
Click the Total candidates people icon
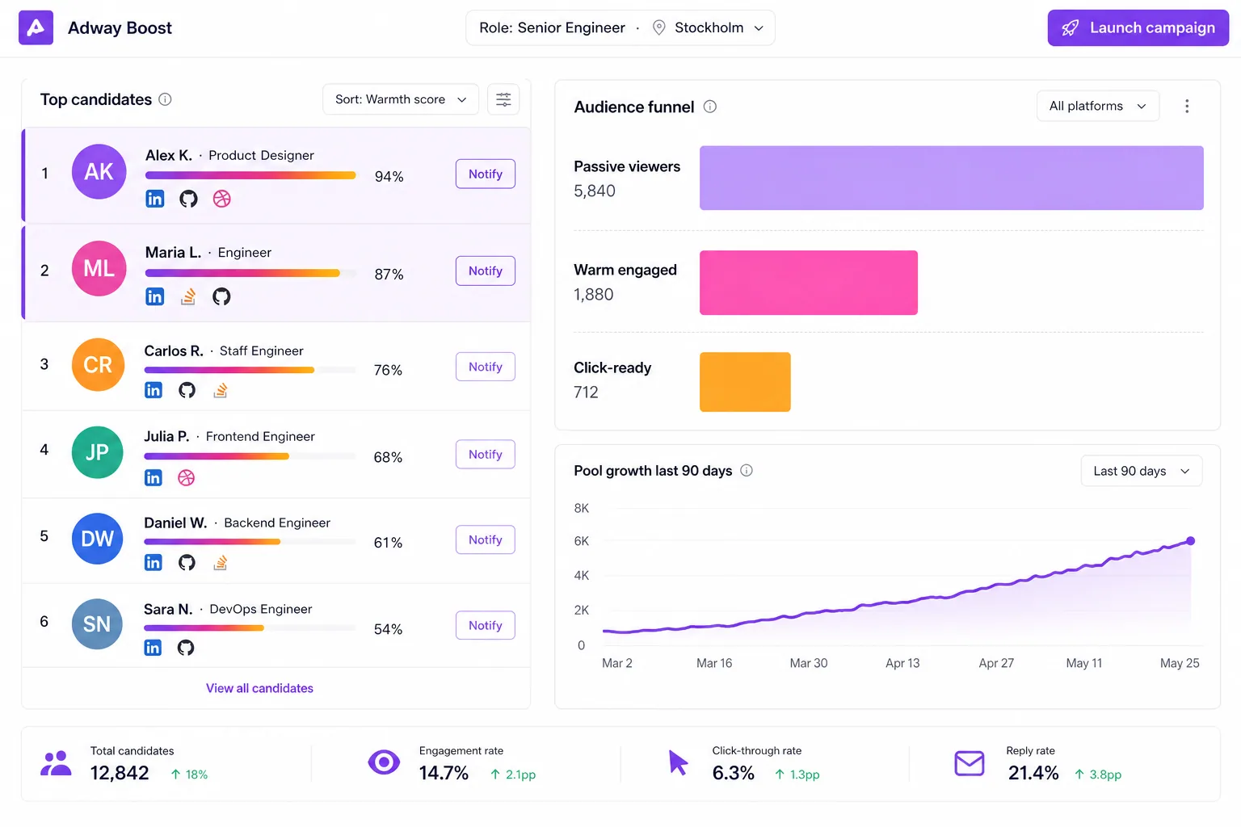56,763
